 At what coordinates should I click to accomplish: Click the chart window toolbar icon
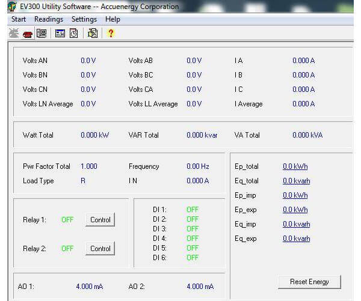tap(60, 34)
